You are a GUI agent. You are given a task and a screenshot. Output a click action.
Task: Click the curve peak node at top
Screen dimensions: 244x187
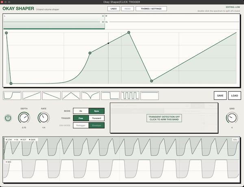click(x=129, y=33)
